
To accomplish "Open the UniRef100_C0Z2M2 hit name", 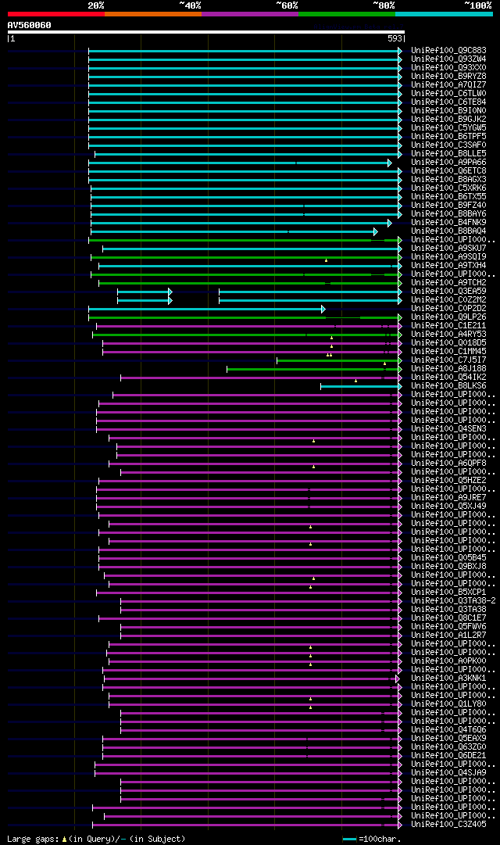I will click(448, 301).
